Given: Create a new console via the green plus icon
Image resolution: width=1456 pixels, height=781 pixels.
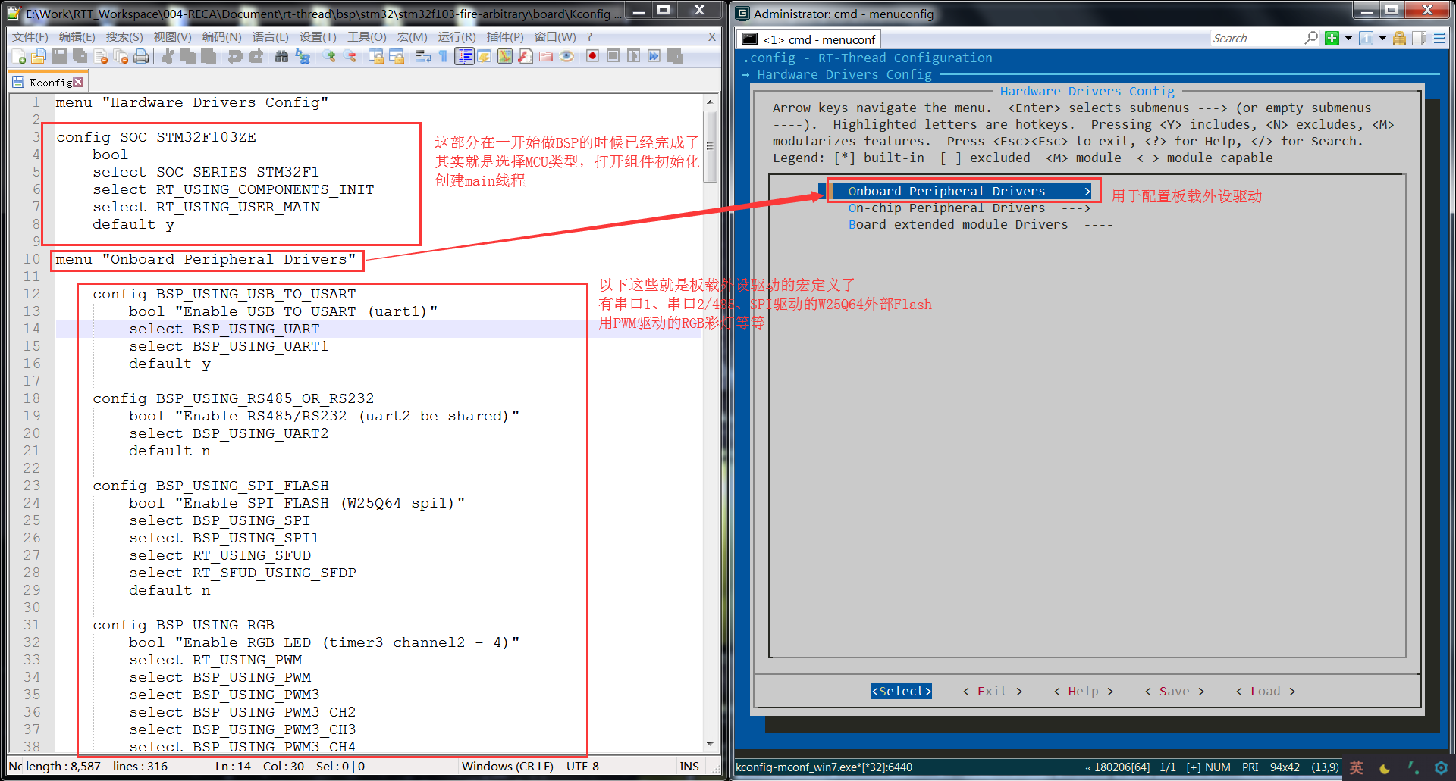Looking at the screenshot, I should [1332, 39].
